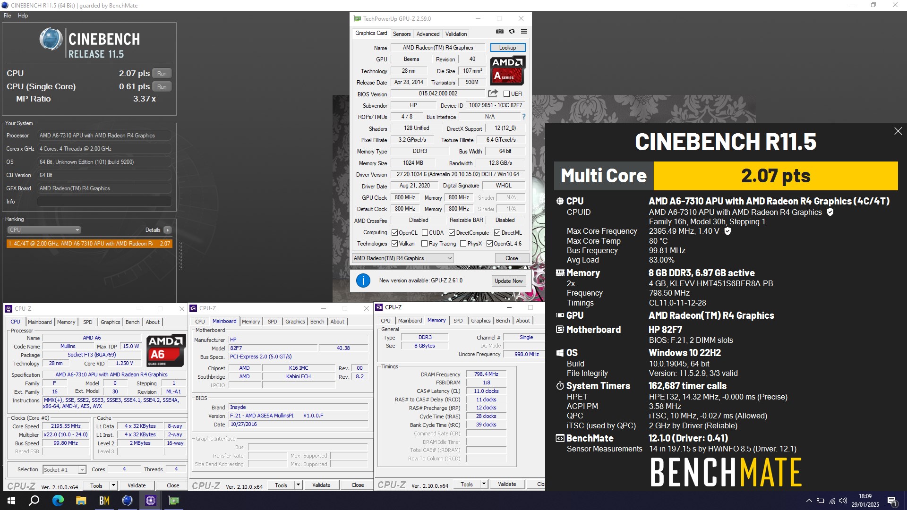Viewport: 907px width, 510px height.
Task: Toggle the UEFI checkbox in GPU-Z
Action: (506, 94)
